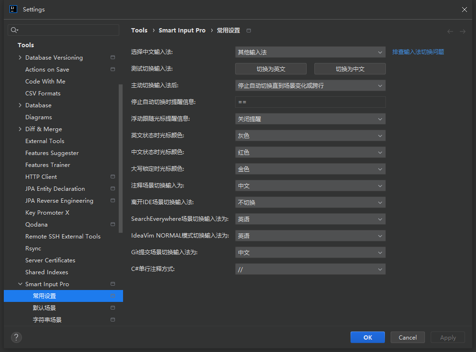Click the 停止自动切换时提醒信息 text field
Image resolution: width=476 pixels, height=352 pixels.
tap(310, 102)
